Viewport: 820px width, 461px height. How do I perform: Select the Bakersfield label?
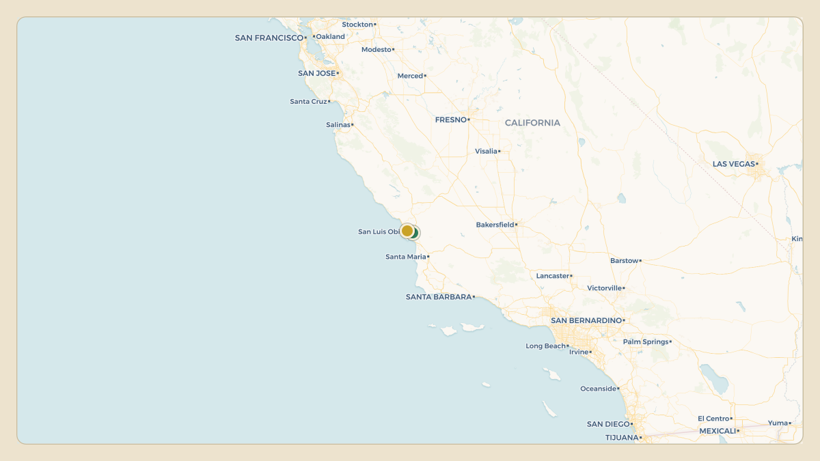pyautogui.click(x=495, y=225)
